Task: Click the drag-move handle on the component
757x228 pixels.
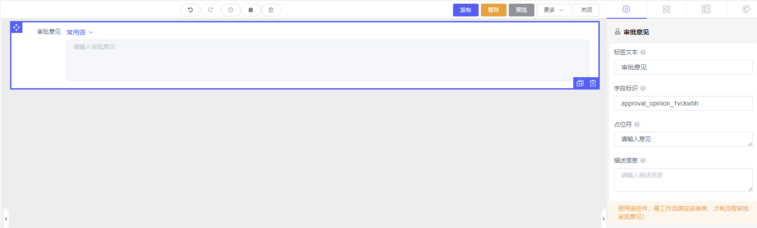Action: click(16, 27)
